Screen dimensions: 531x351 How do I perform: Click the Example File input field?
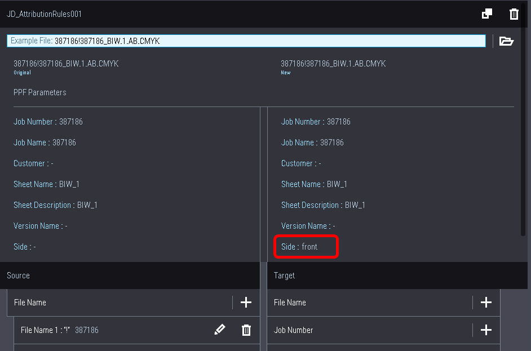point(246,41)
